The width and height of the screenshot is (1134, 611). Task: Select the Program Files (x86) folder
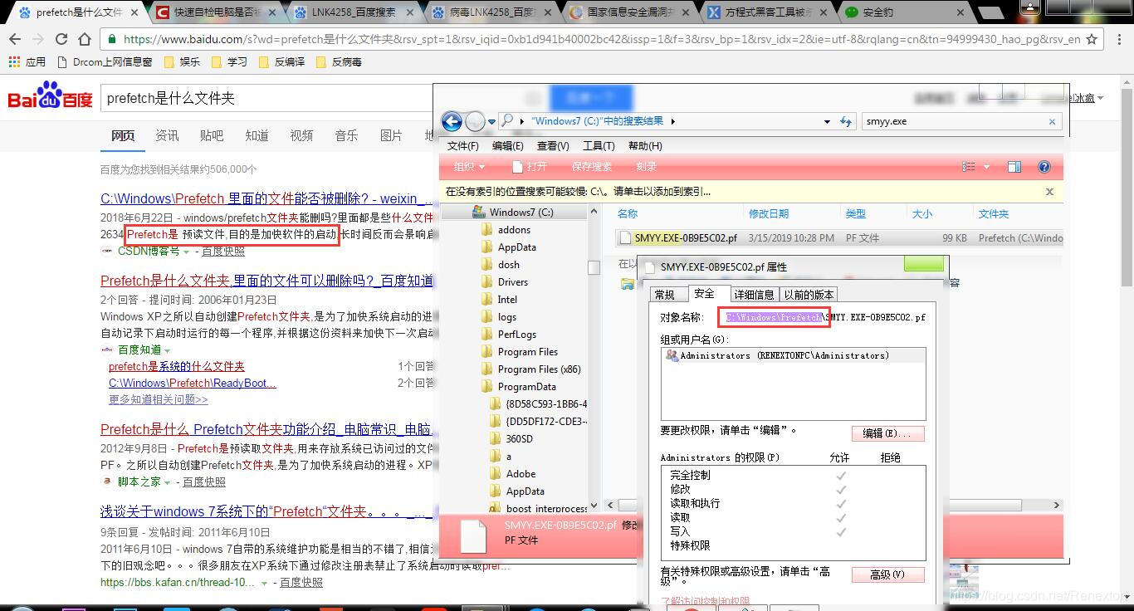(539, 369)
